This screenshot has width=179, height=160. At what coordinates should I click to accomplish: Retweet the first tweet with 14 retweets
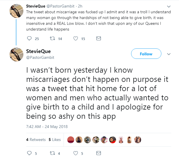coord(53,39)
